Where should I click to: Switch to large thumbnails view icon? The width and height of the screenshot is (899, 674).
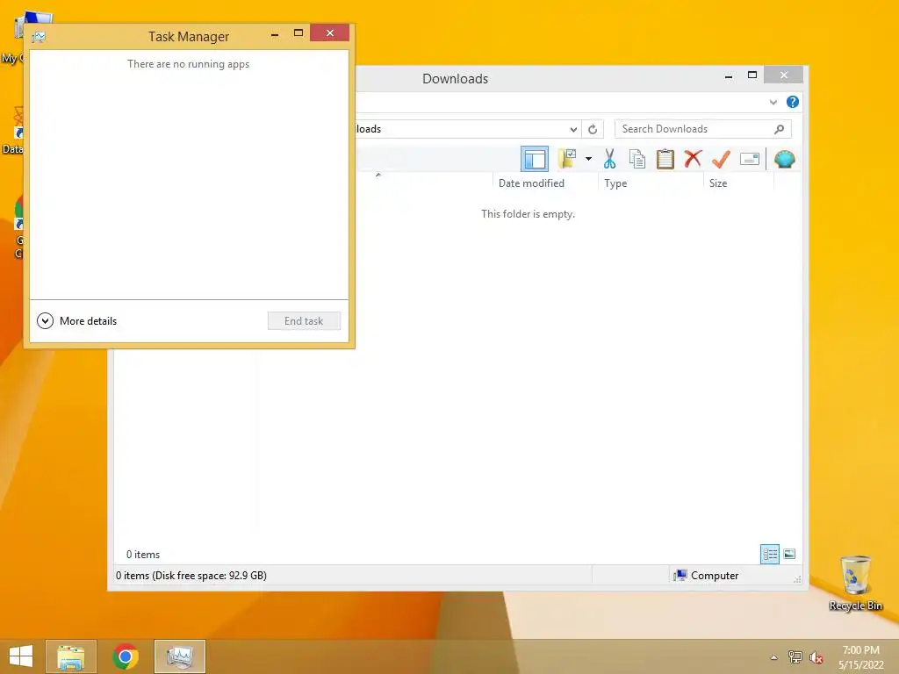789,554
